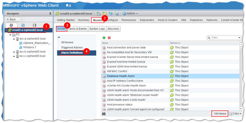Click the user card with arrow toolbar icon

[x=117, y=13]
